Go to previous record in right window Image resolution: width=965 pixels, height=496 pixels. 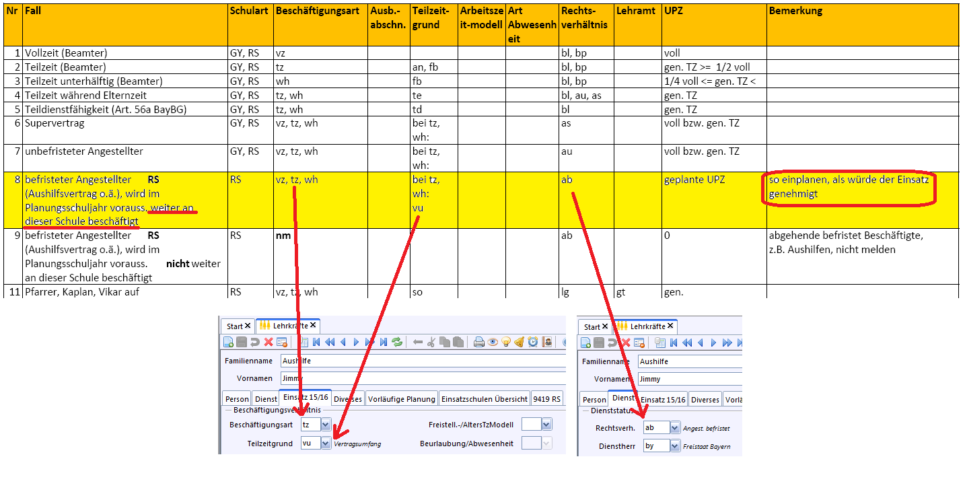(x=701, y=343)
